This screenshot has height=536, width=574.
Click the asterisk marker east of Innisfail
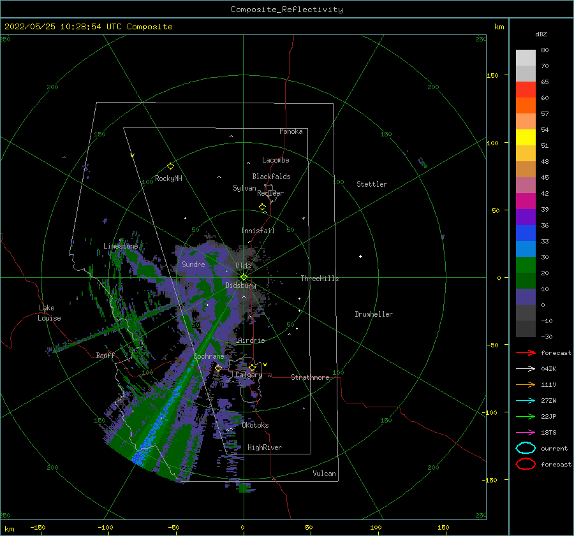[x=303, y=219]
